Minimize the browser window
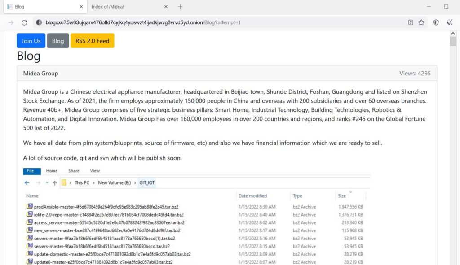This screenshot has height=265, width=460. pos(429,6)
